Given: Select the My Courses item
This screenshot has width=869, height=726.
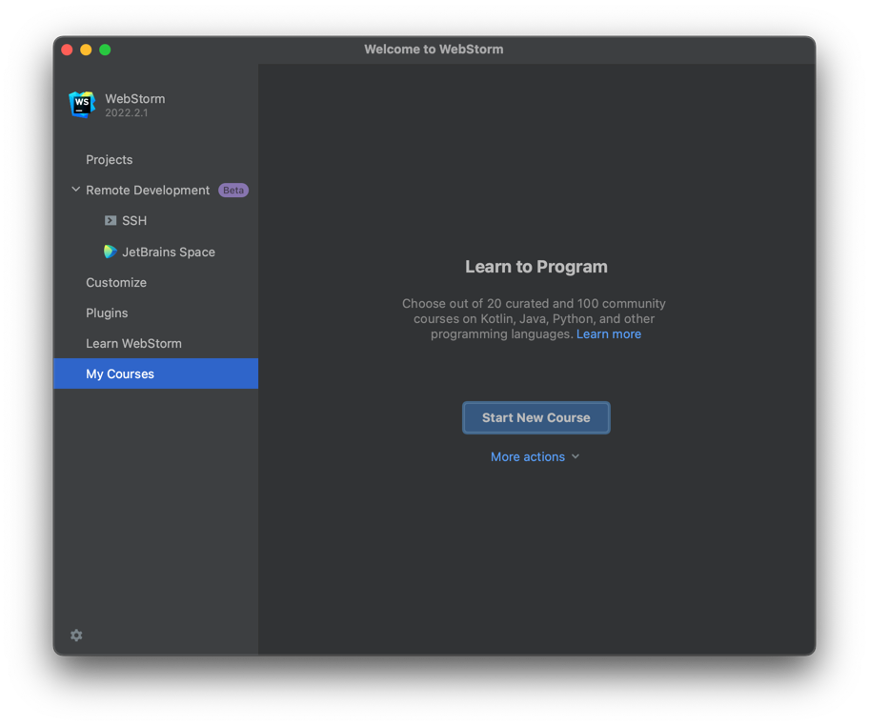Looking at the screenshot, I should pyautogui.click(x=120, y=374).
